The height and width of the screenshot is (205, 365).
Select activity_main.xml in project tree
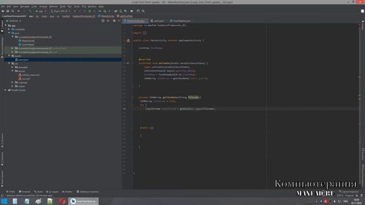(30, 75)
